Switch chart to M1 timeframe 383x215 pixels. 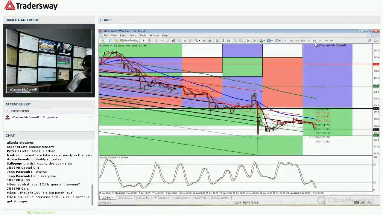pos(286,41)
